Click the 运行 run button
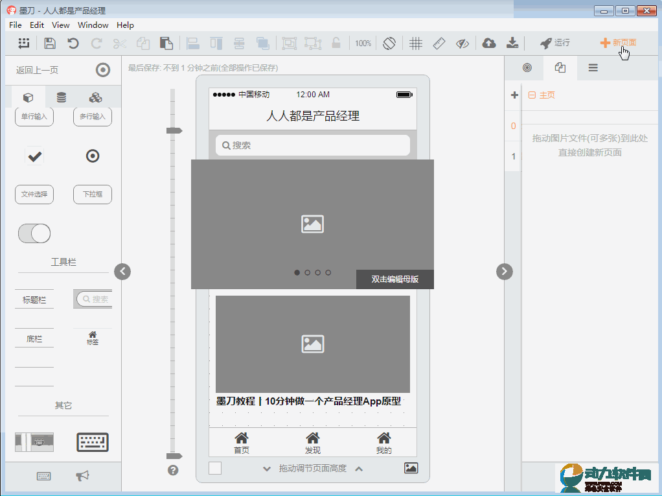The image size is (662, 496). click(x=555, y=43)
